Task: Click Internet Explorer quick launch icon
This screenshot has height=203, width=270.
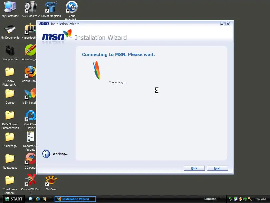Action: 38,199
